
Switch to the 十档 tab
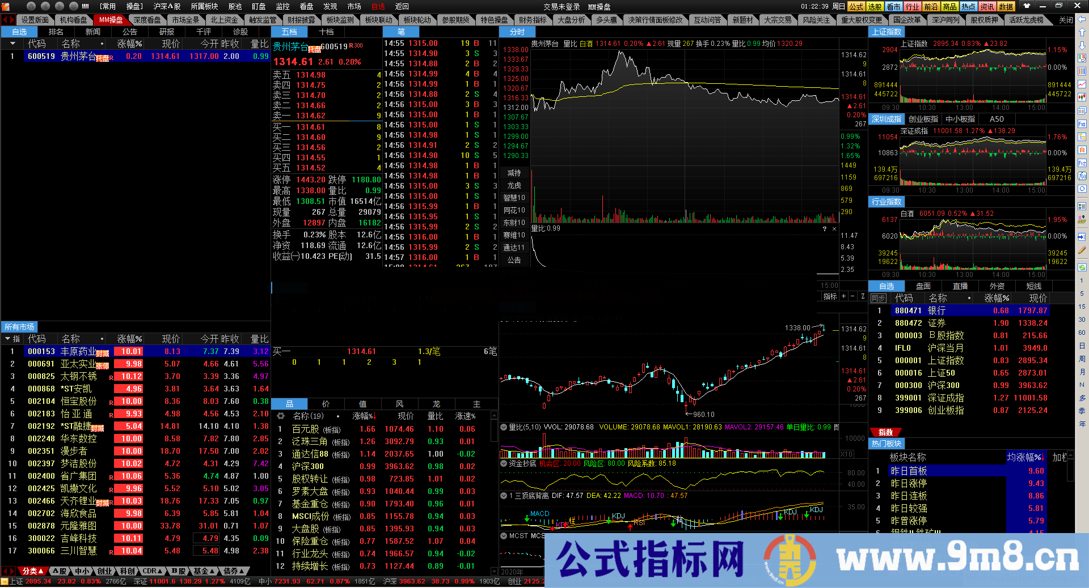click(x=326, y=32)
